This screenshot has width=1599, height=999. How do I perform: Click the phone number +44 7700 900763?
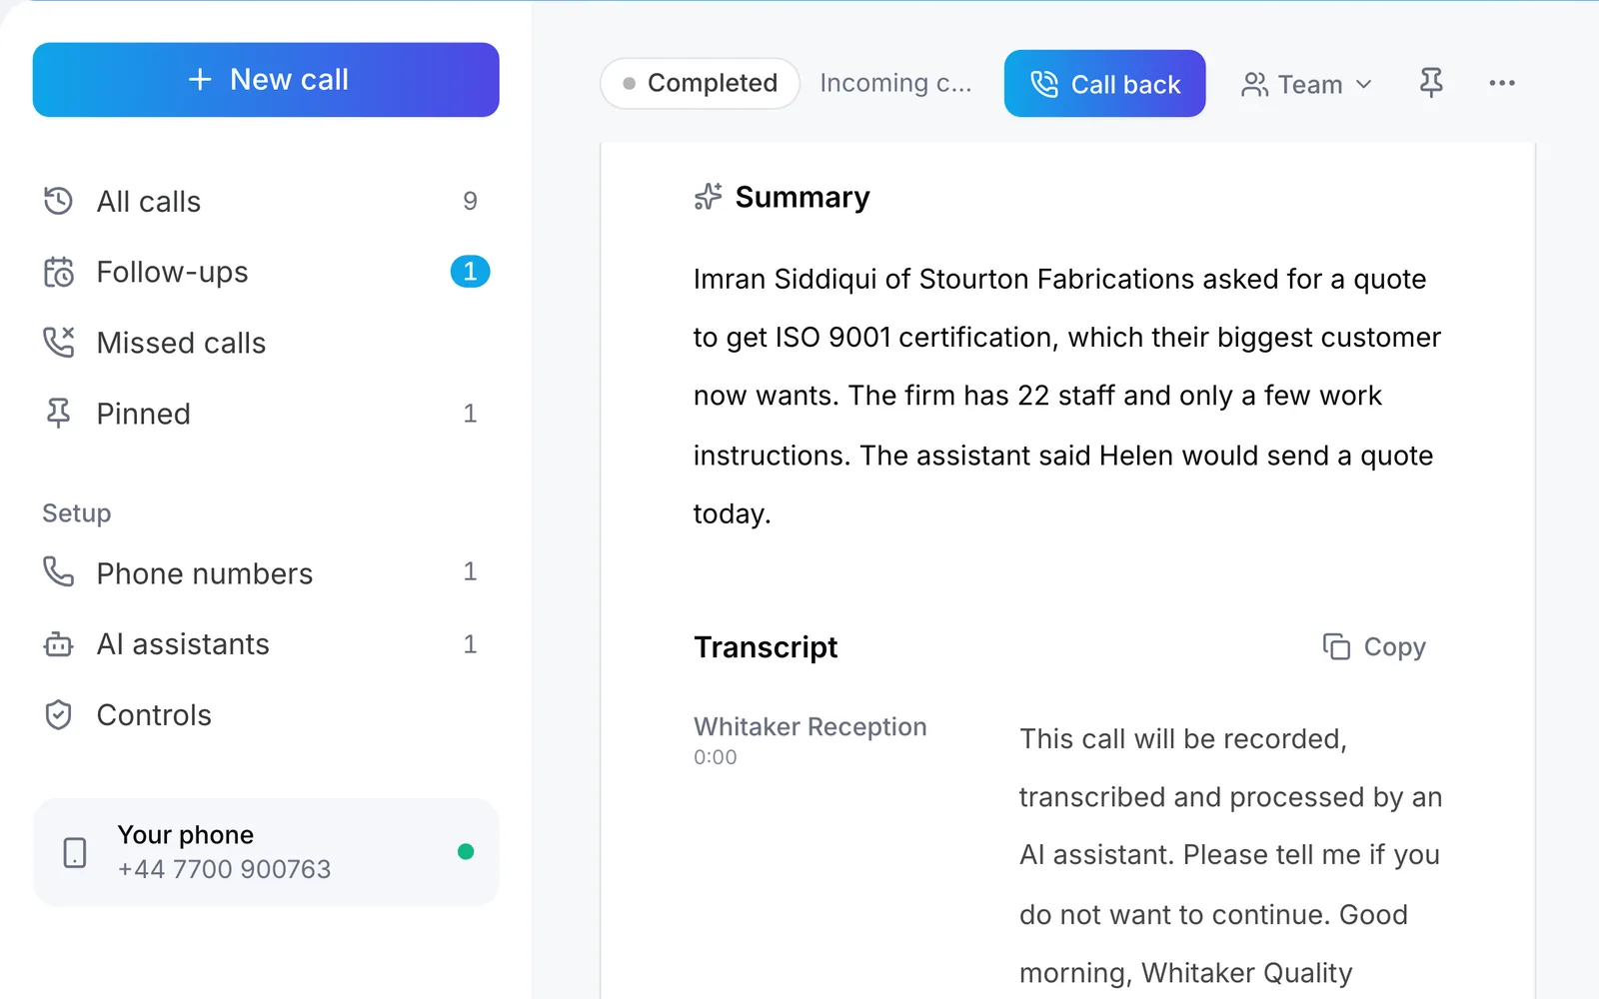pos(224,869)
